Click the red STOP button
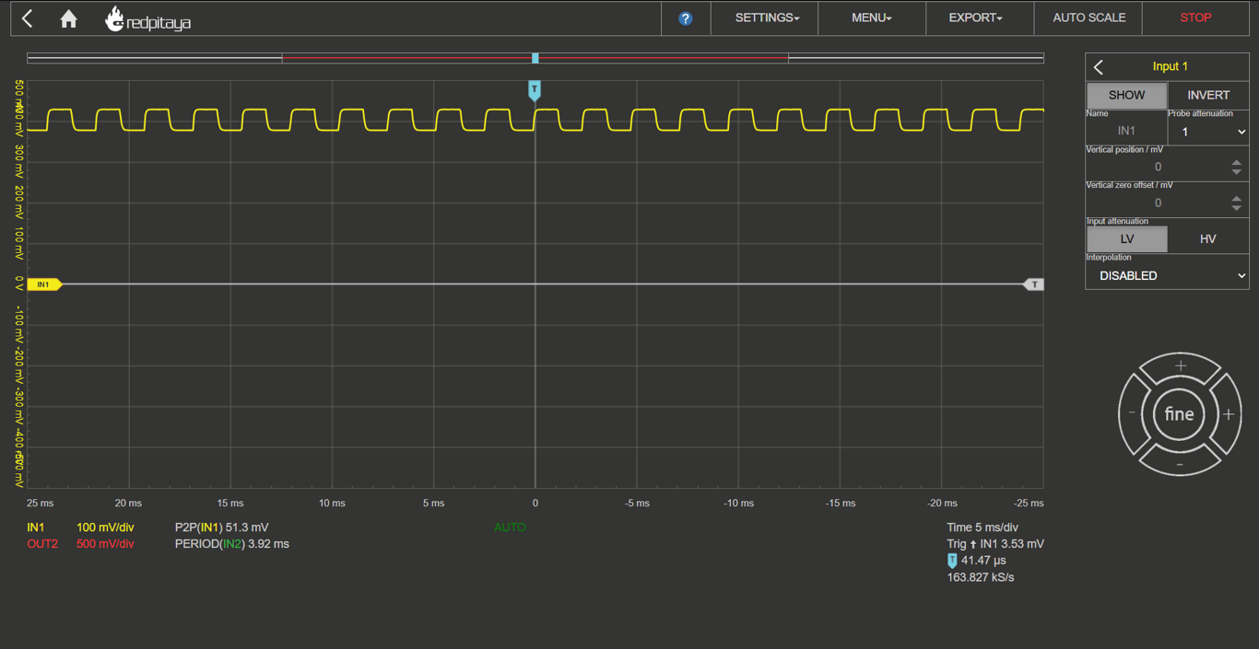Viewport: 1259px width, 649px height. click(1195, 18)
